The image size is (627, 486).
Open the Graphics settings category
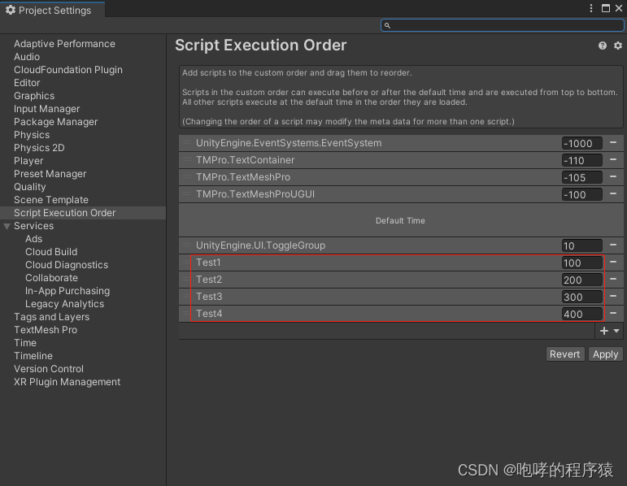(34, 96)
